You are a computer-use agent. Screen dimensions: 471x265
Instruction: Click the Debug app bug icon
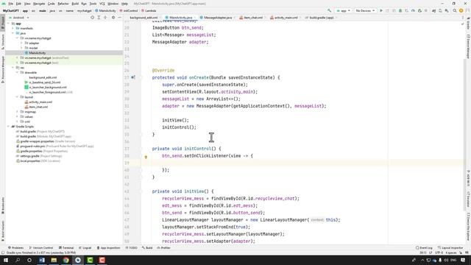tap(400, 11)
